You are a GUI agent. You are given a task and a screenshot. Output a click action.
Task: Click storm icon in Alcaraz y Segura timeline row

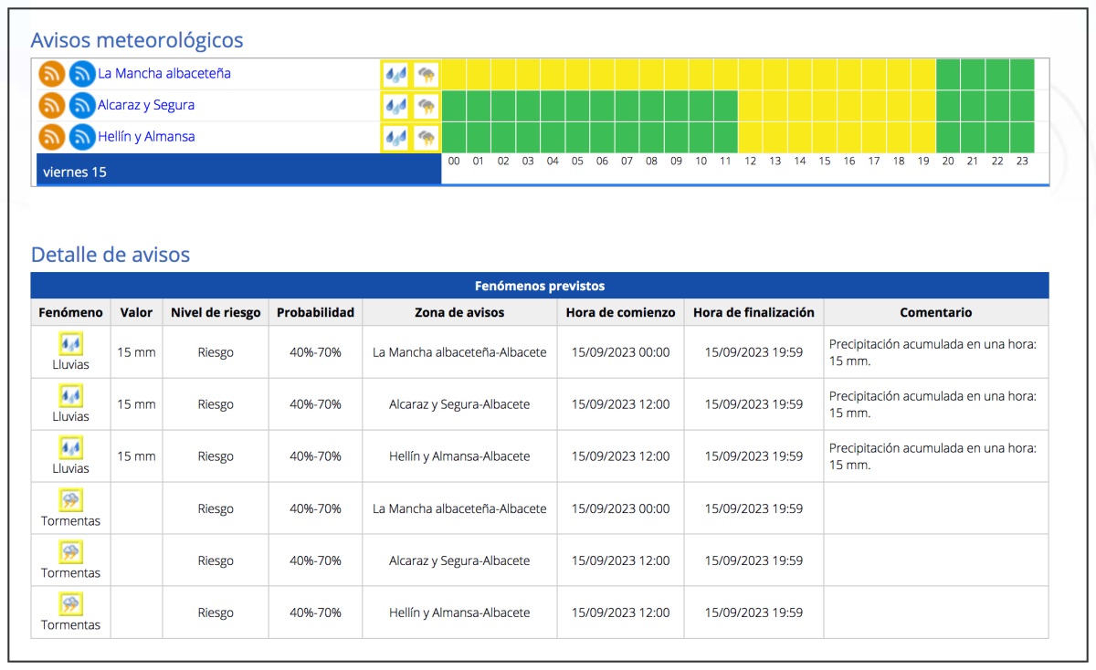pyautogui.click(x=426, y=106)
